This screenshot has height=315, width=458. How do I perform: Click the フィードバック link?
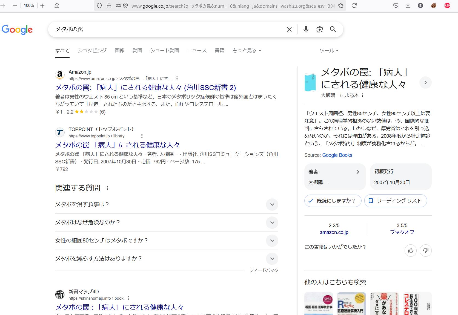tap(264, 270)
